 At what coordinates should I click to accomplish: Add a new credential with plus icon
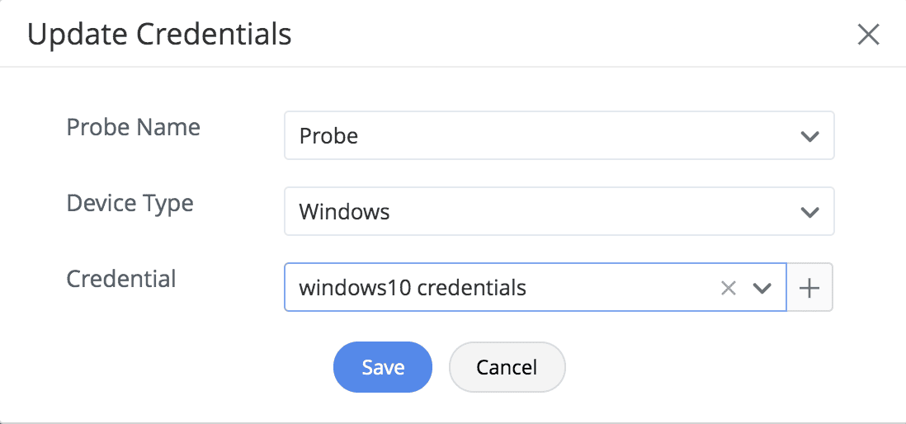tap(810, 288)
